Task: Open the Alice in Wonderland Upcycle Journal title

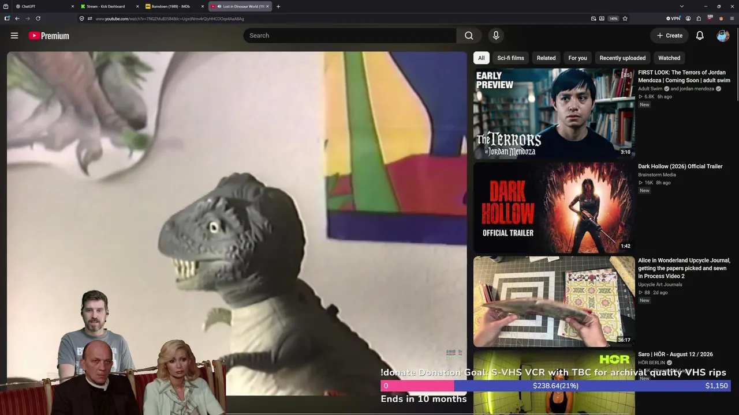Action: point(684,268)
